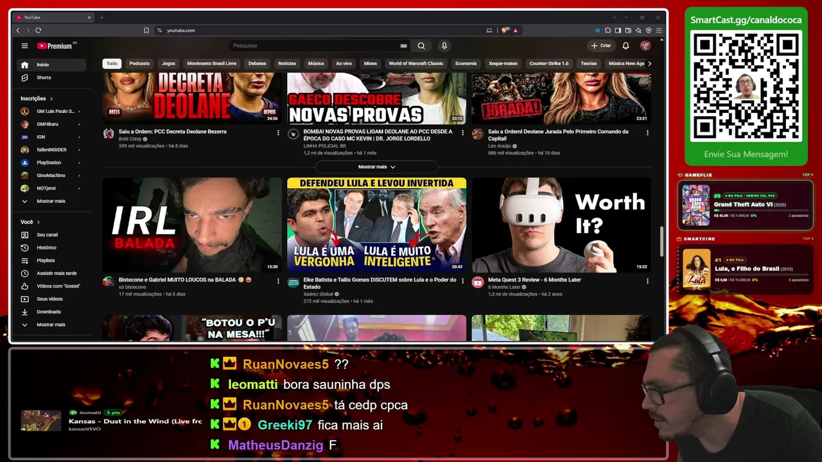Open the YouTube hamburger guide menu
The image size is (822, 462).
[x=24, y=46]
